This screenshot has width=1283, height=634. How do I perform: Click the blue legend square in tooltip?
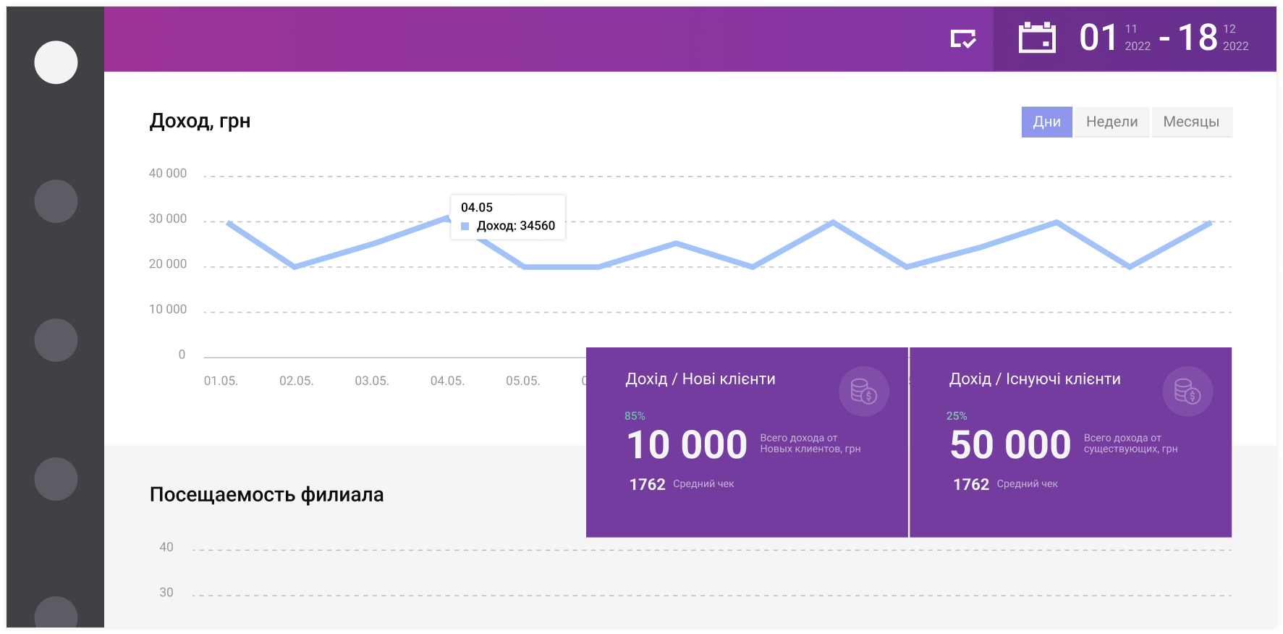click(465, 227)
